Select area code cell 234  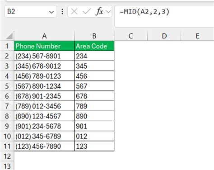click(x=94, y=56)
